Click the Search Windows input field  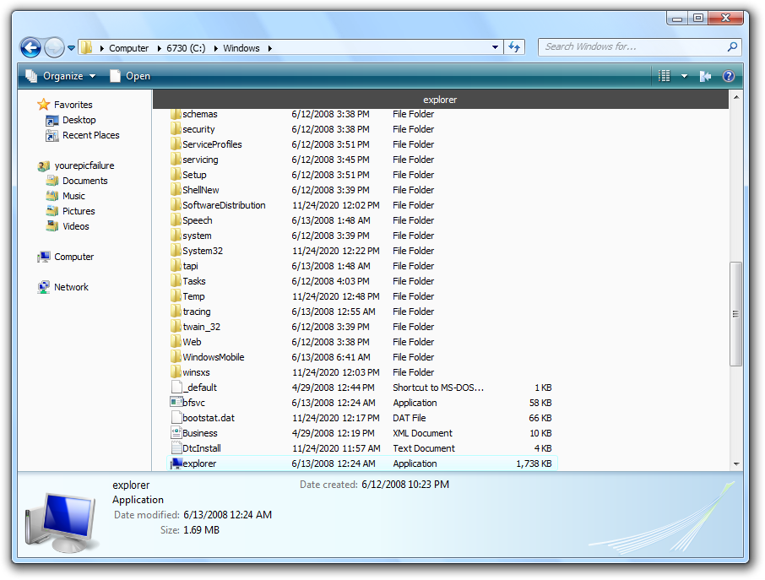coord(633,47)
